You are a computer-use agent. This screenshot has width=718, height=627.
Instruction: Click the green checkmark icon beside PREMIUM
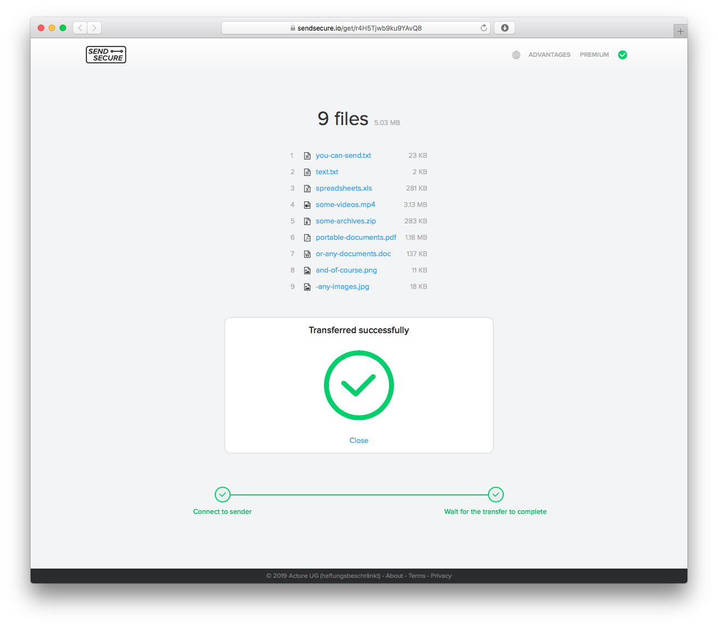(622, 55)
